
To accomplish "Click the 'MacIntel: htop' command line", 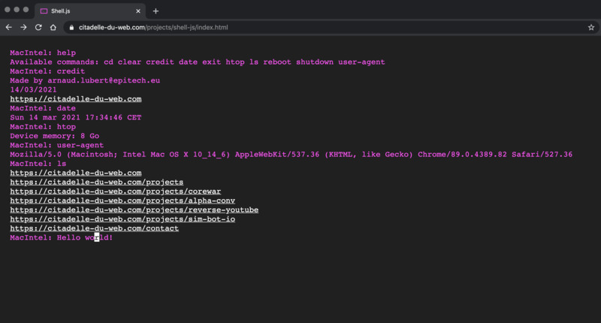I will 43,127.
